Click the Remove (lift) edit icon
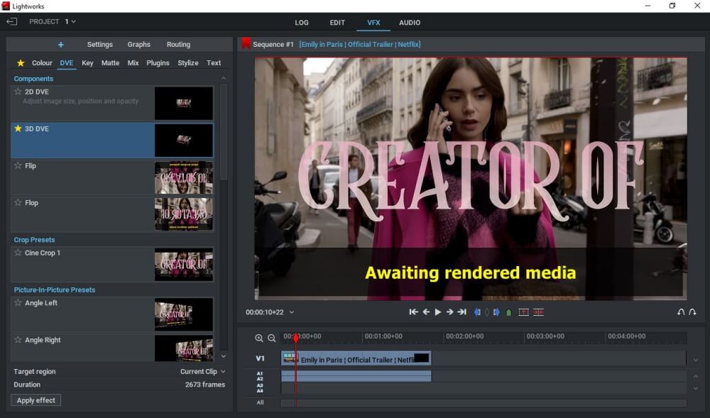This screenshot has height=418, width=710. click(523, 312)
